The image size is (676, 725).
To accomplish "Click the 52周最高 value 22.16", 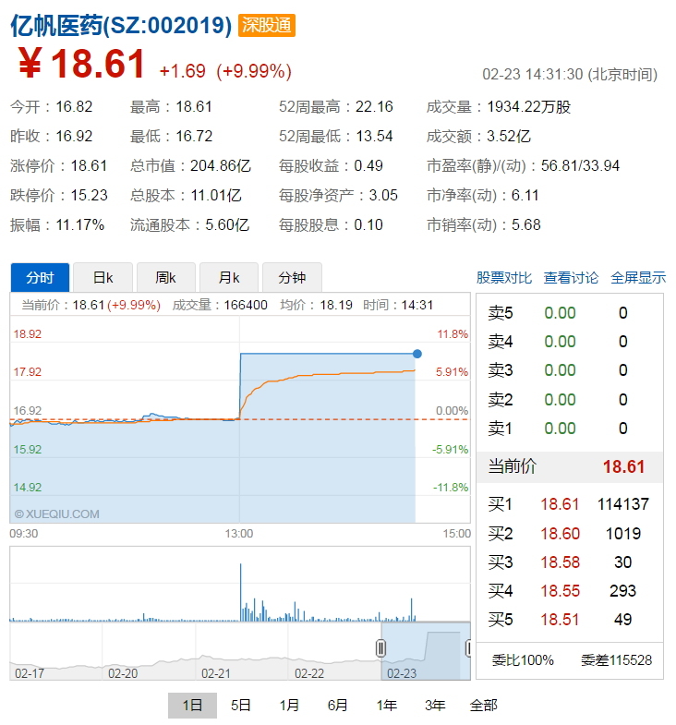I will (374, 107).
